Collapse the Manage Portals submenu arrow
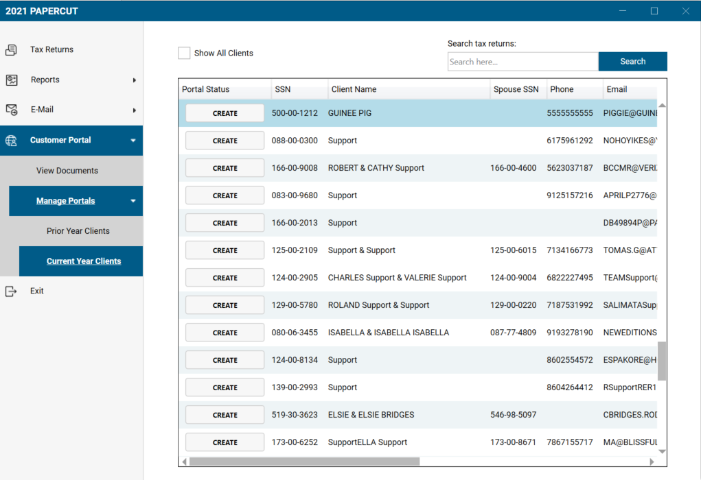 pos(133,201)
